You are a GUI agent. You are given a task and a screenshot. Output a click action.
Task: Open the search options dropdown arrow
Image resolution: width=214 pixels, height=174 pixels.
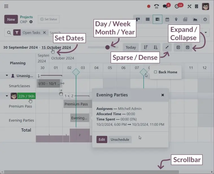pyautogui.click(x=206, y=33)
